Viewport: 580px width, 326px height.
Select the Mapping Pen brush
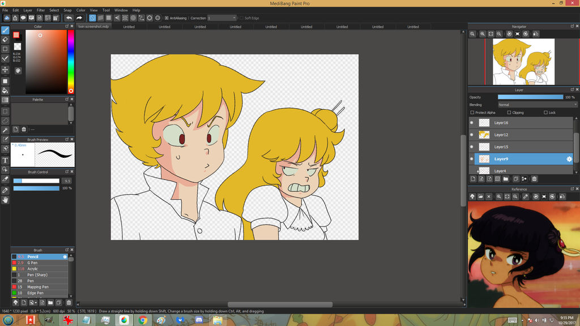(40, 287)
